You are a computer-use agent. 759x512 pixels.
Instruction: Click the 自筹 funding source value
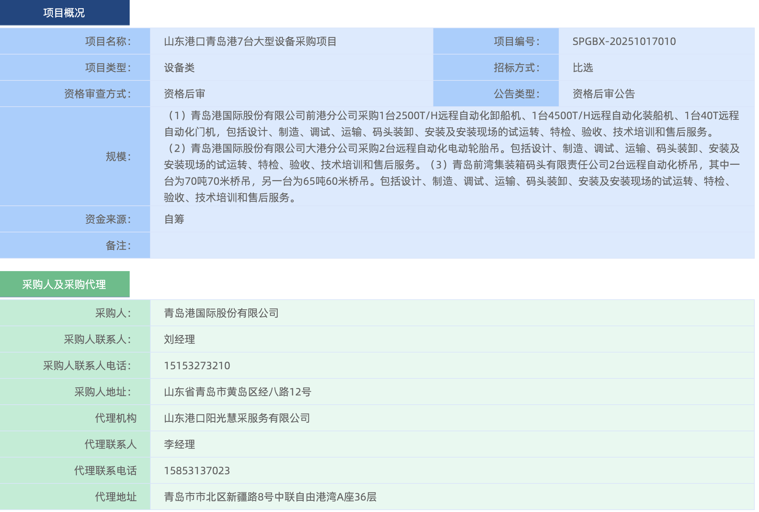[174, 219]
